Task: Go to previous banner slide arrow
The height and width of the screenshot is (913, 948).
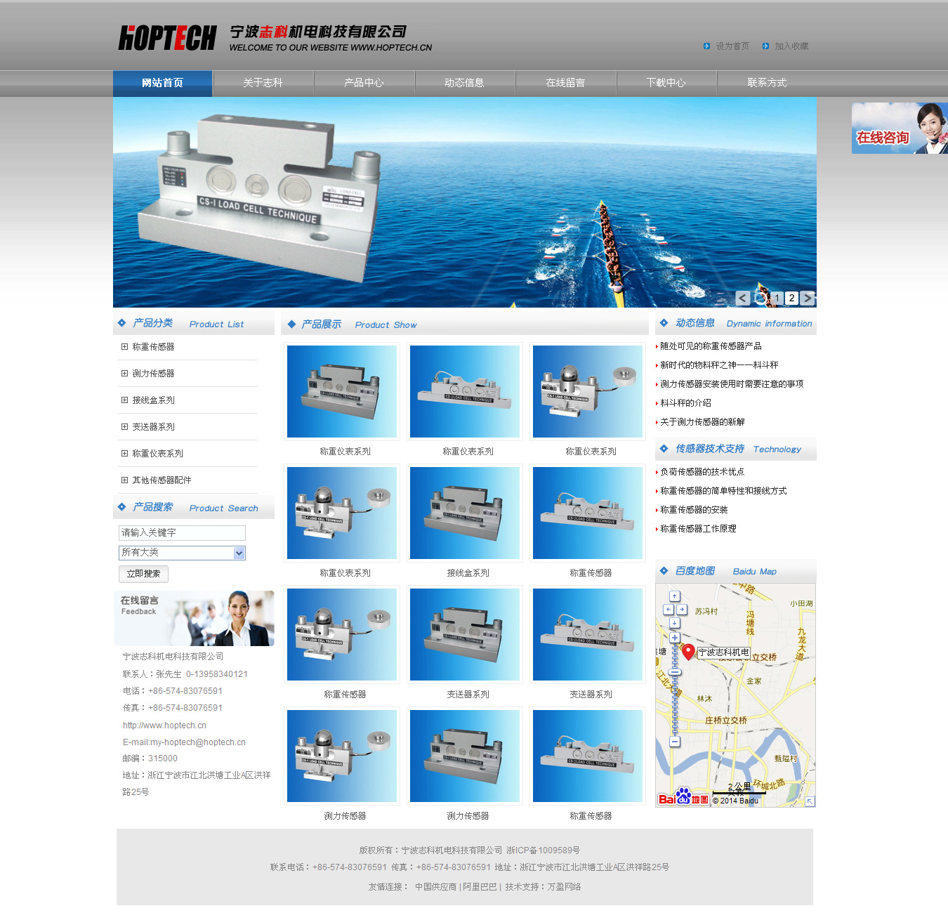Action: (x=743, y=298)
